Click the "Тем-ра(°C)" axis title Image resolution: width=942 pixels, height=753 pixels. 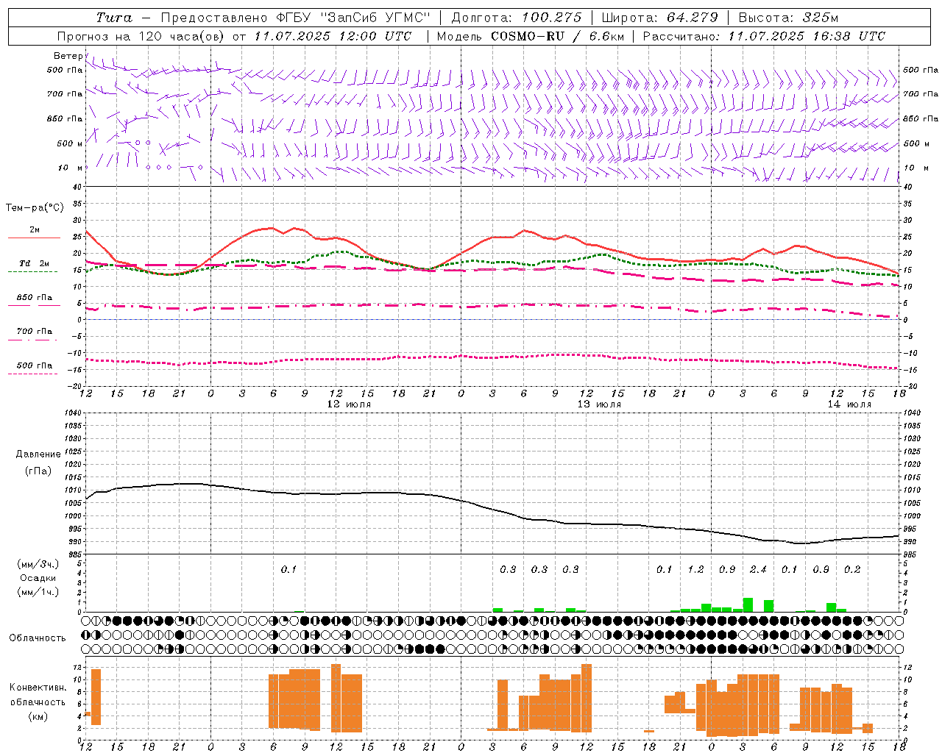pos(35,208)
